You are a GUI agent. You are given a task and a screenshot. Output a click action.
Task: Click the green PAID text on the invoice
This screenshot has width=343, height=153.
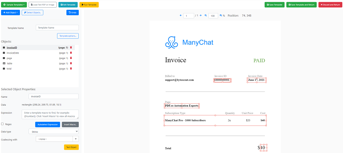point(259,60)
